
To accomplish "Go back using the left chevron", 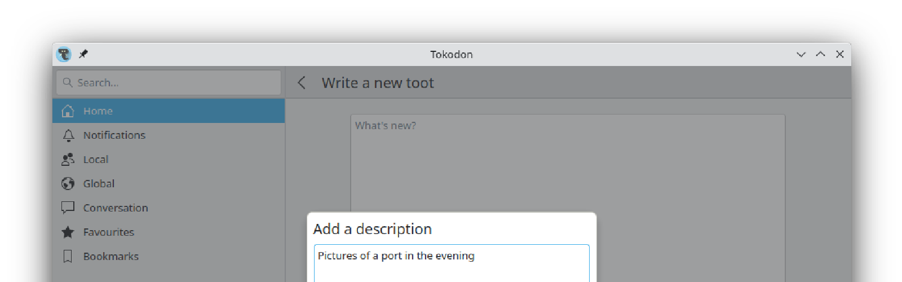I will 302,83.
